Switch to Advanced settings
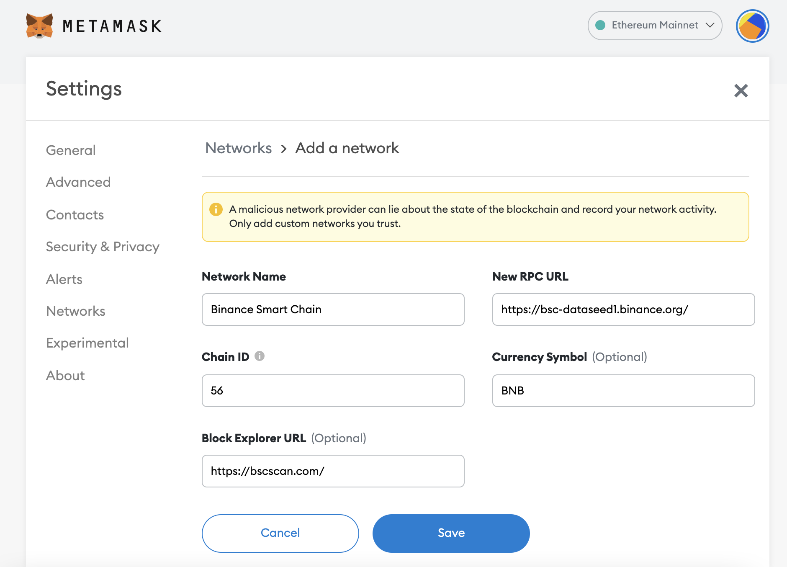 click(78, 182)
